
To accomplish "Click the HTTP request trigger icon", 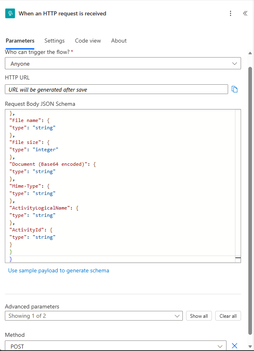I will point(10,13).
